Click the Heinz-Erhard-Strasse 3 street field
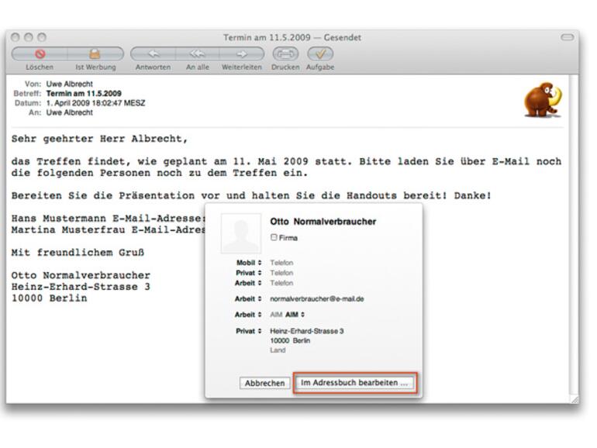Viewport: 597px width, 448px height. point(307,331)
